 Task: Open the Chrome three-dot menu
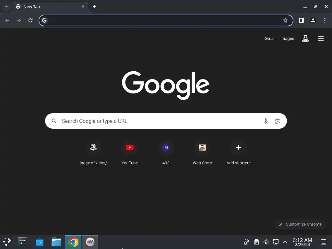[325, 20]
